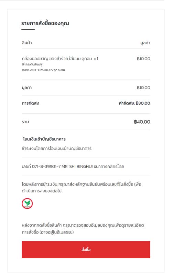Click the โอนเงินเข้าบัญชีธนาคาร payment option label
Screen dimensions: 172x280
pyautogui.click(x=44, y=139)
